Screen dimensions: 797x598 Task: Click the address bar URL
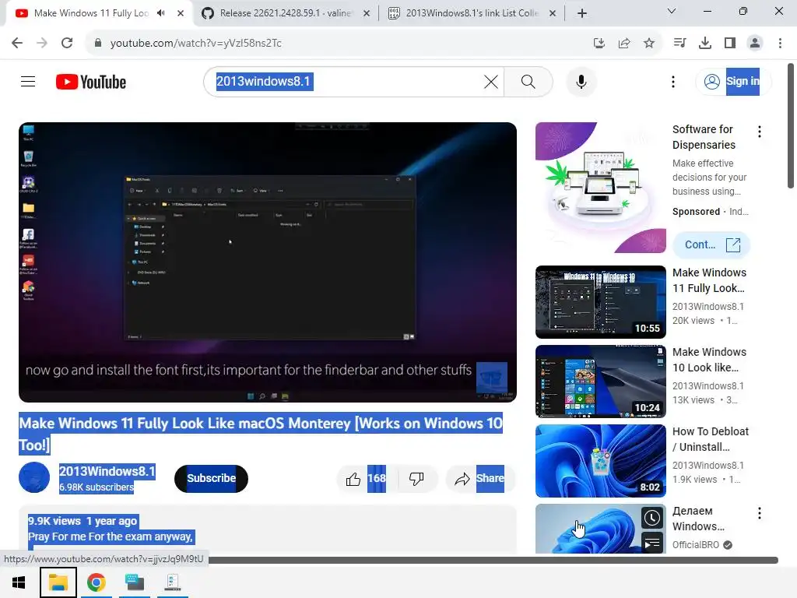[195, 43]
